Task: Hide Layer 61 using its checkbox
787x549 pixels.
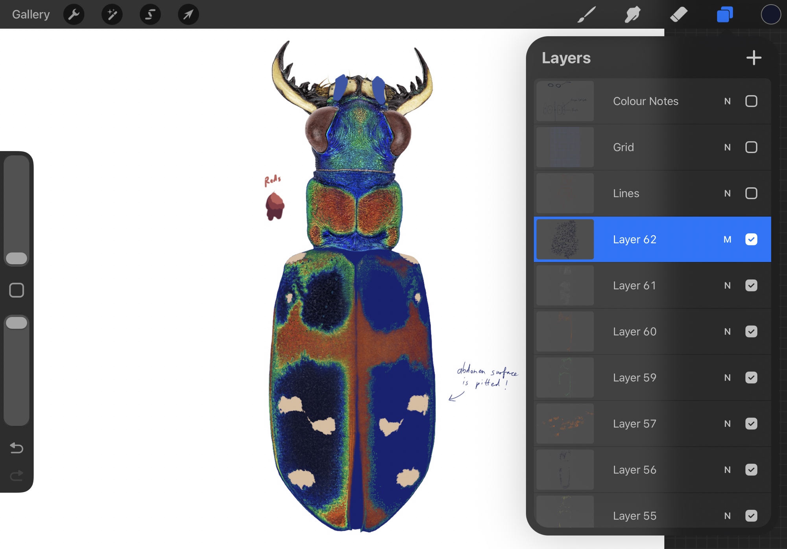Action: 751,286
